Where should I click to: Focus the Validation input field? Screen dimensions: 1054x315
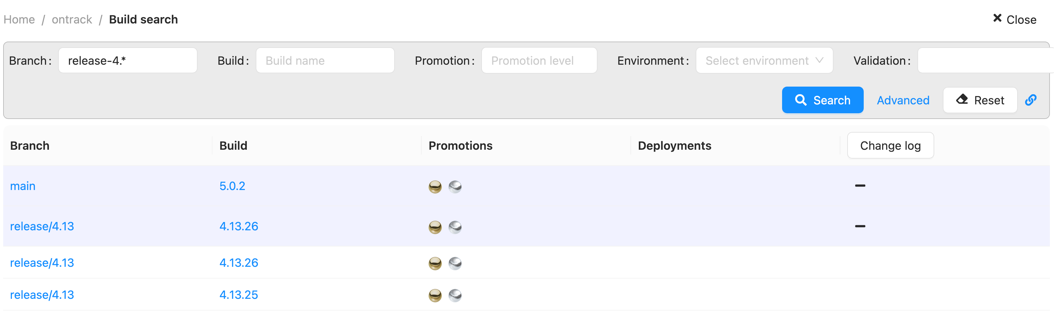pos(985,61)
